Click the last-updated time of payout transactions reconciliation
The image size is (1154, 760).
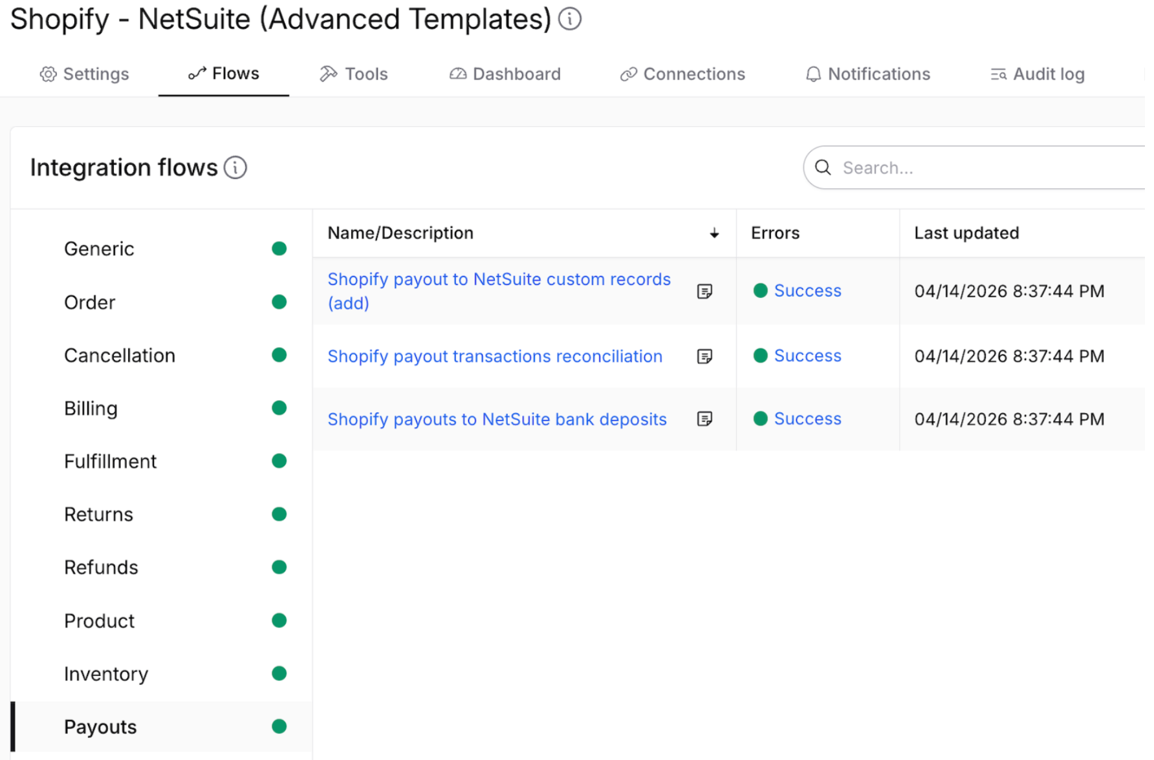tap(1009, 356)
